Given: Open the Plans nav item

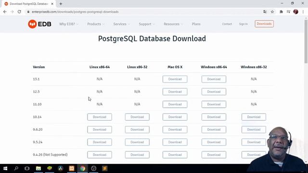Looking at the screenshot, I should pyautogui.click(x=196, y=24).
